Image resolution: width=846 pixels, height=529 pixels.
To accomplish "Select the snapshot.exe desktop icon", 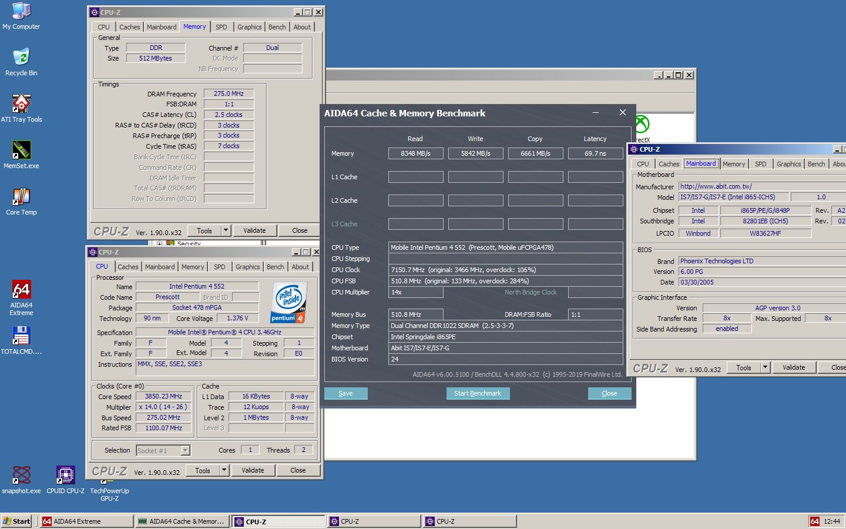I will click(21, 475).
